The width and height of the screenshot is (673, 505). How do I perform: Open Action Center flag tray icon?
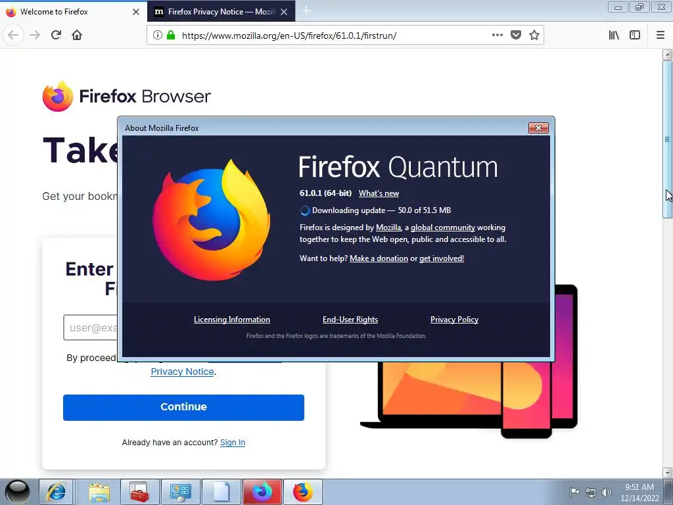coord(574,492)
